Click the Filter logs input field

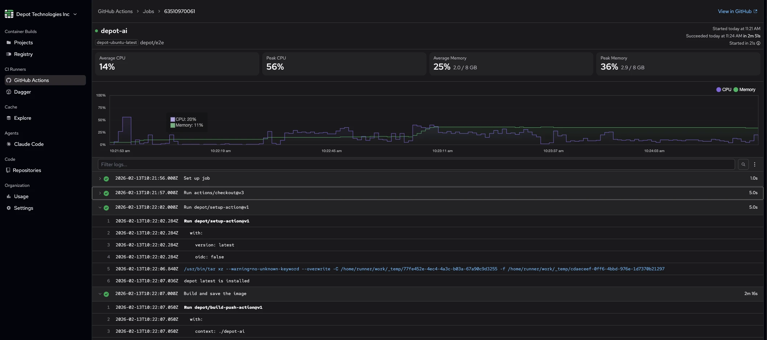(x=416, y=164)
